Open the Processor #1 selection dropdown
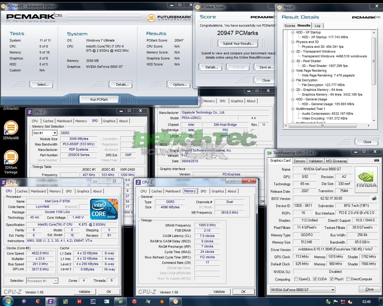The height and width of the screenshot is (306, 383). 42,281
